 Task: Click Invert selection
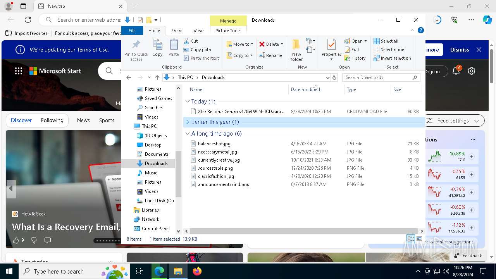392,58
